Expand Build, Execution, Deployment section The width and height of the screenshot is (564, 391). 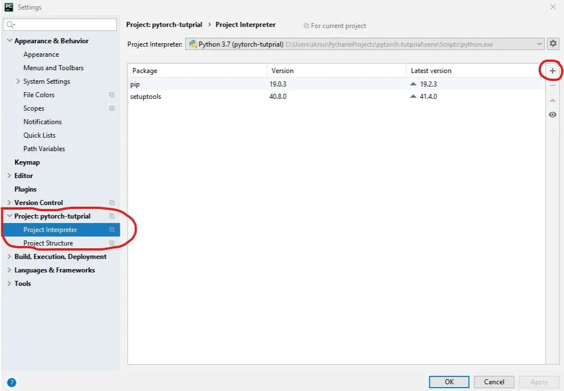click(x=10, y=257)
